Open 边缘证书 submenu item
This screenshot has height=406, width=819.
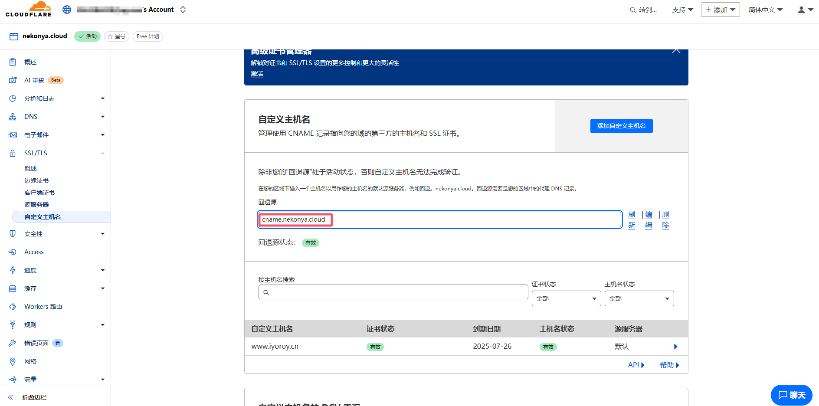36,180
